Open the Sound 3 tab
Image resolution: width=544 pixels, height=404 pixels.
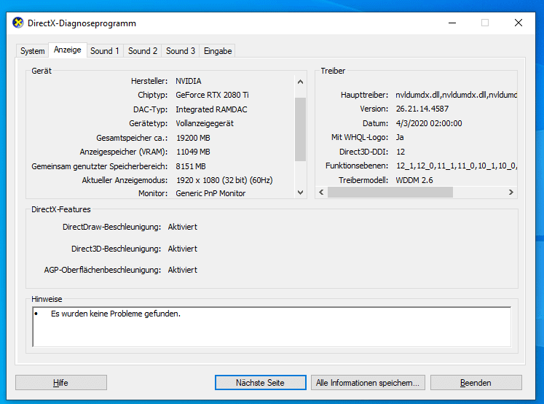181,51
